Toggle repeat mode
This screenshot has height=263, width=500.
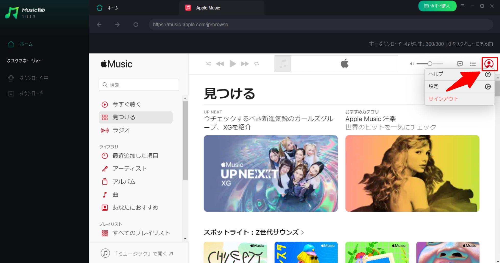(257, 64)
